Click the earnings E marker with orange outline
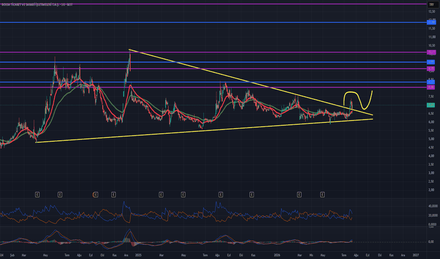The height and width of the screenshot is (259, 440). (x=95, y=194)
